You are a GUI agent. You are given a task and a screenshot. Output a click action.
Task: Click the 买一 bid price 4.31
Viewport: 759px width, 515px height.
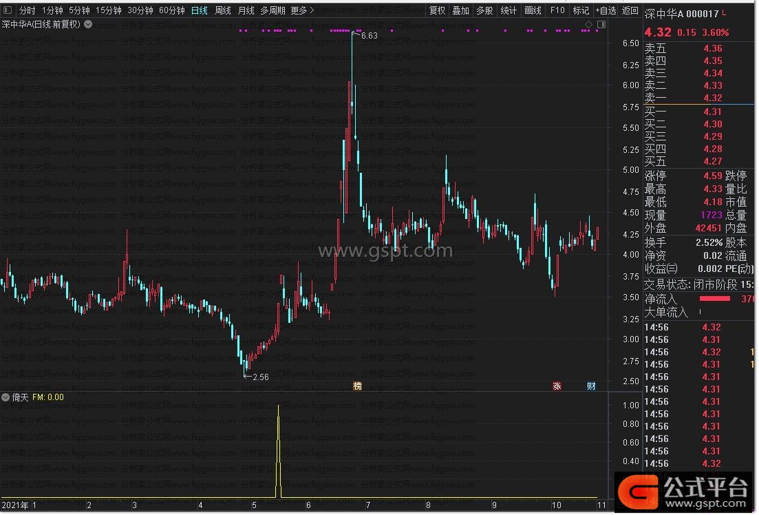[x=712, y=112]
